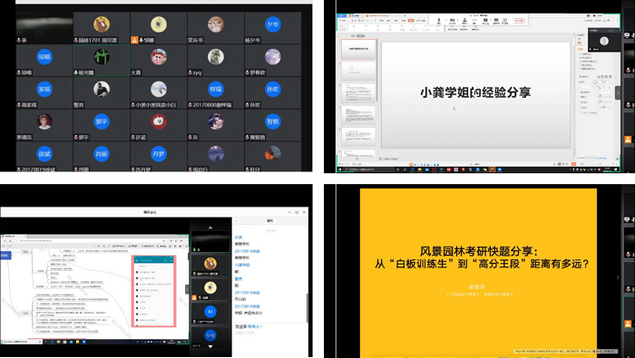Open the 所有人 recipient dropdown
The height and width of the screenshot is (358, 635).
pyautogui.click(x=255, y=326)
